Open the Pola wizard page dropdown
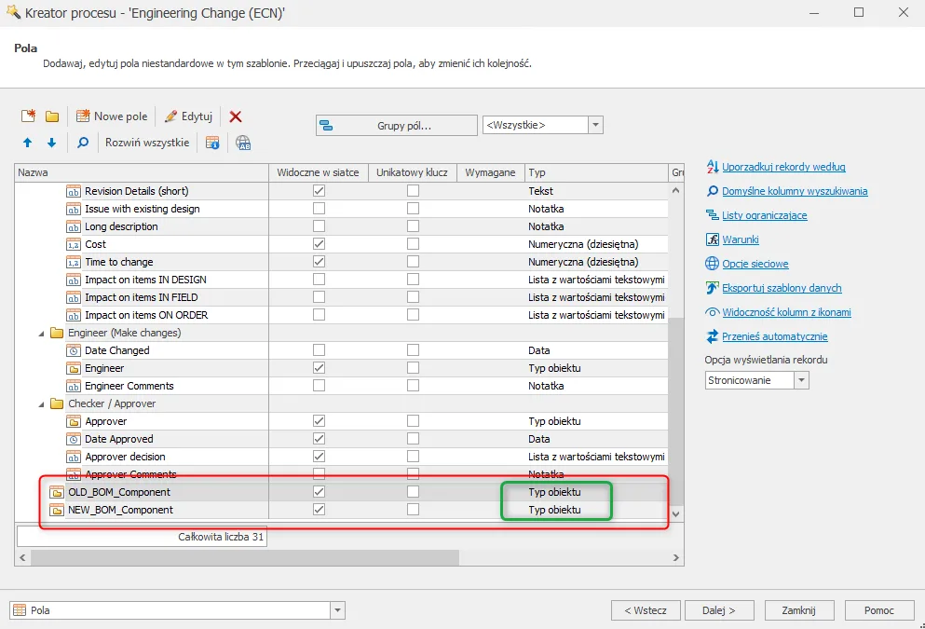This screenshot has width=925, height=629. pyautogui.click(x=337, y=610)
